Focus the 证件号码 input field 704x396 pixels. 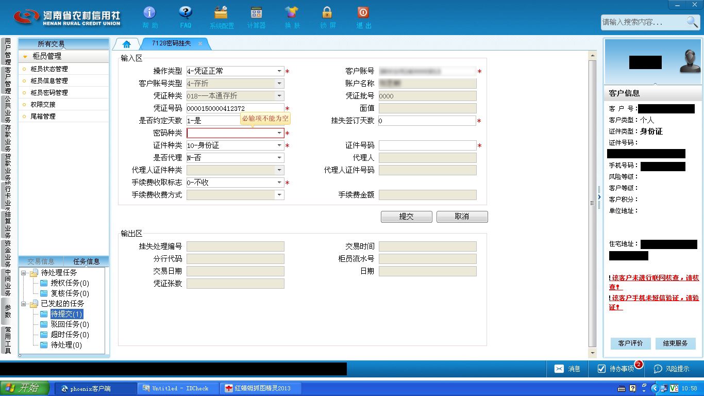click(x=427, y=145)
